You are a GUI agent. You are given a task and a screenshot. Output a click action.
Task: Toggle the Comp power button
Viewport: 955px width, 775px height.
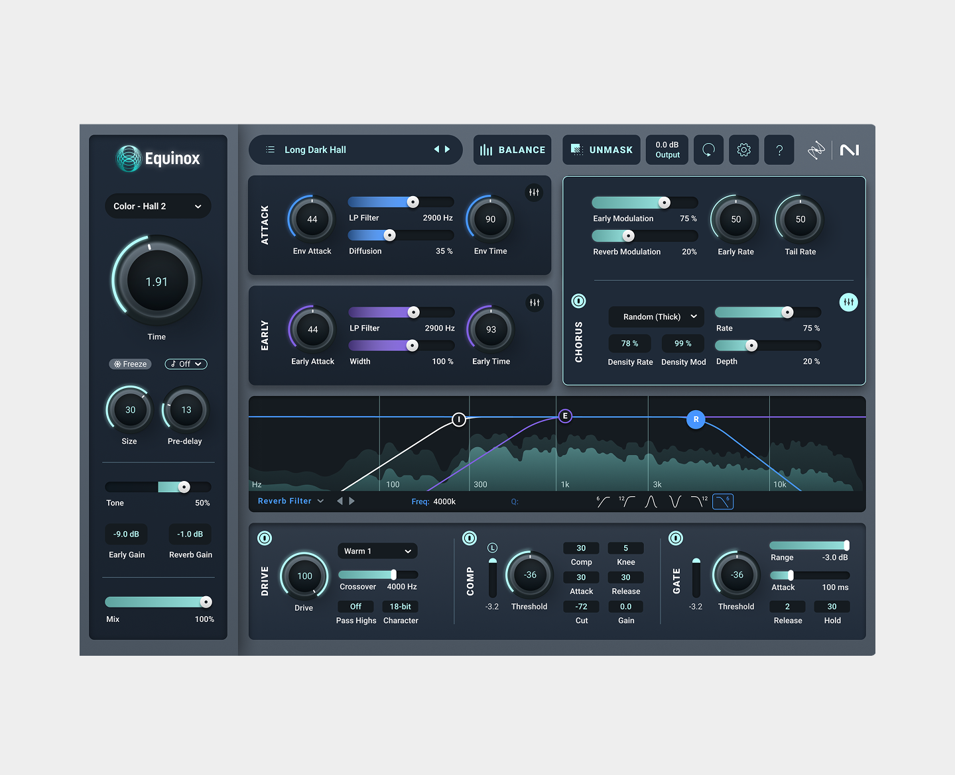tap(470, 538)
